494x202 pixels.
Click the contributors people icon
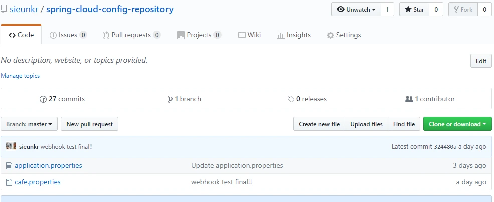[409, 99]
